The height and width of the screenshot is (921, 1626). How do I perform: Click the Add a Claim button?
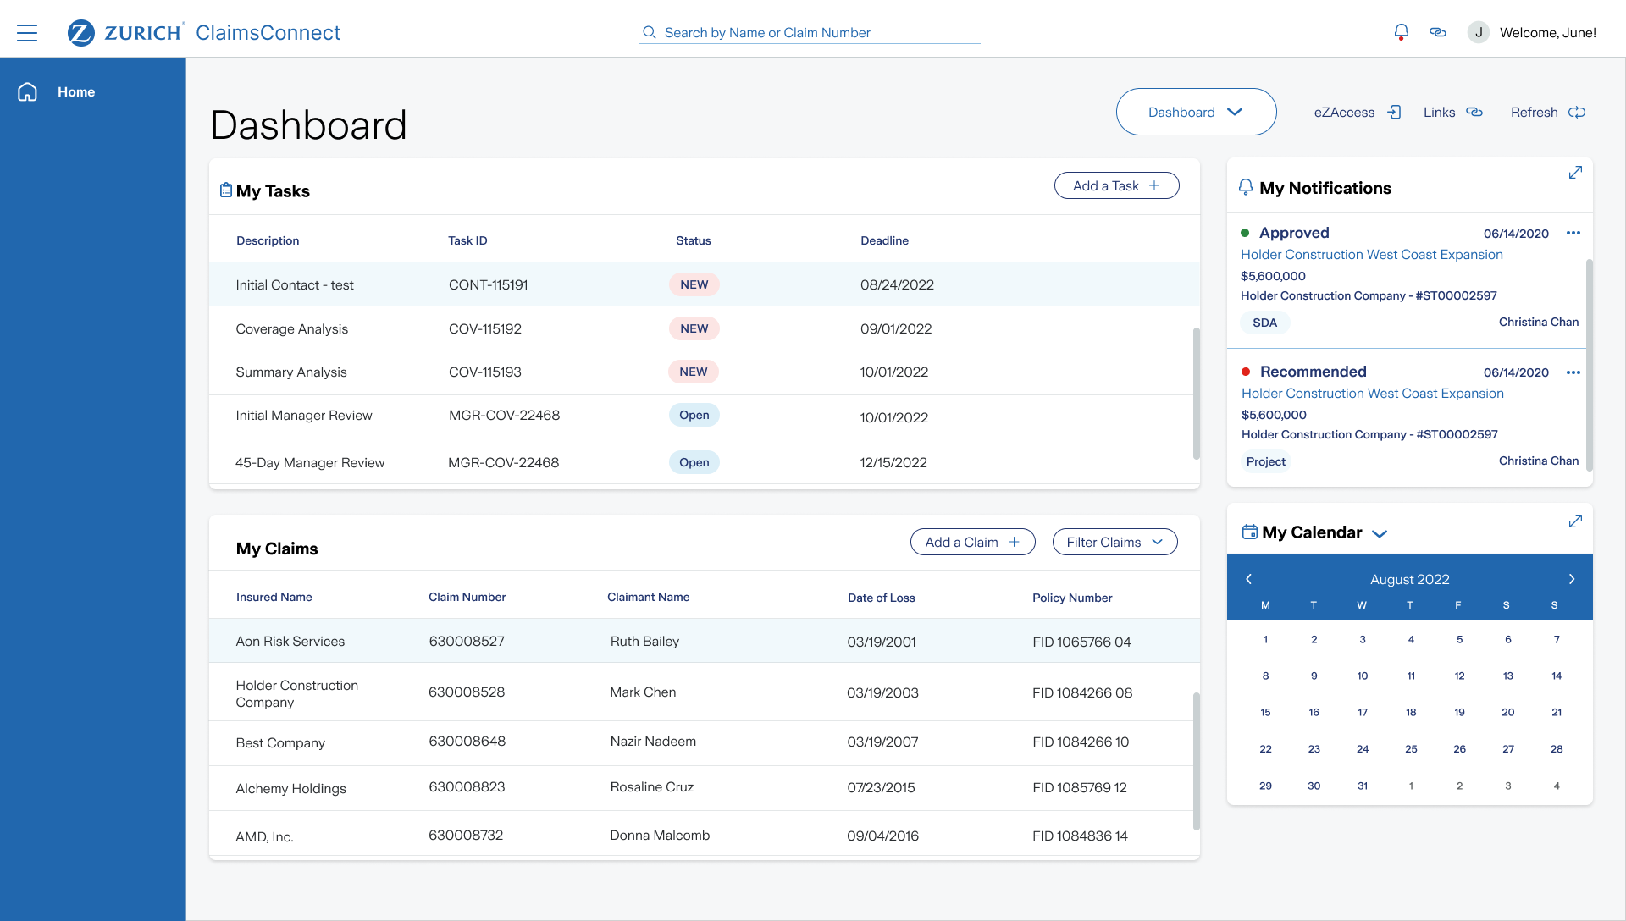(x=972, y=543)
